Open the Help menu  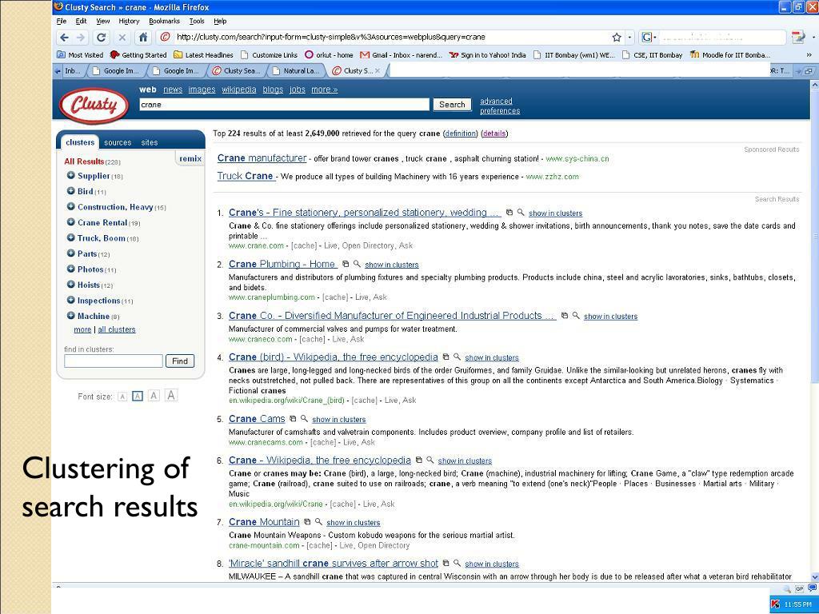pyautogui.click(x=221, y=21)
